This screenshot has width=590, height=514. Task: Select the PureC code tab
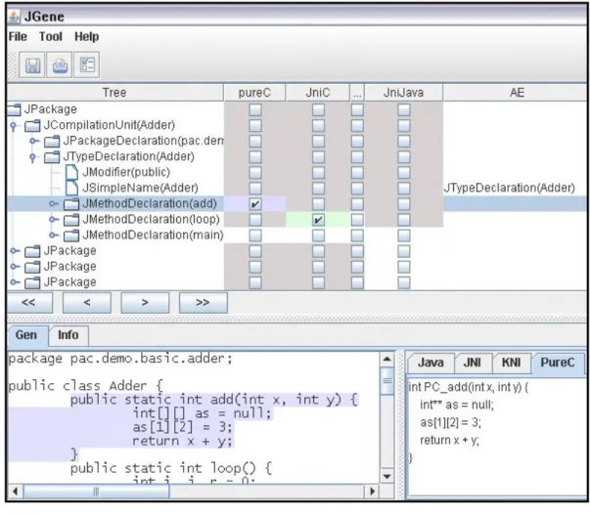coord(558,363)
